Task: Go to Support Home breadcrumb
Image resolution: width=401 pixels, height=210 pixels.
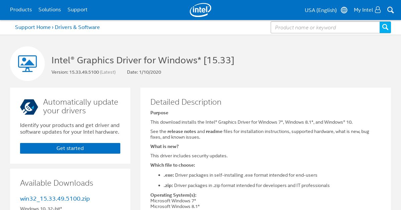Action: 33,27
